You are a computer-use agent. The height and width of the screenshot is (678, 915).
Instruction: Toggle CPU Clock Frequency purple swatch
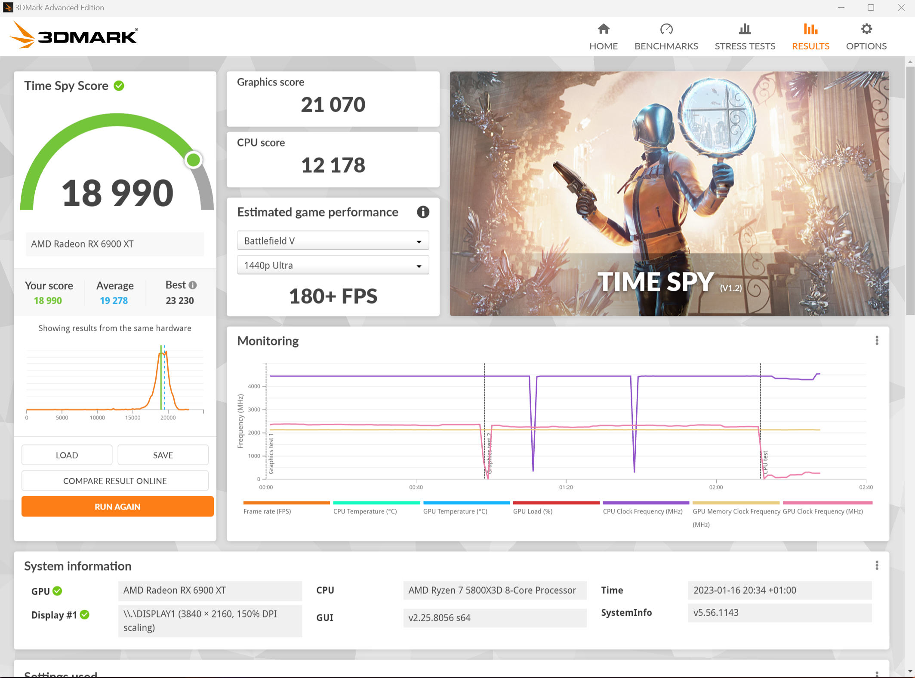click(x=645, y=503)
